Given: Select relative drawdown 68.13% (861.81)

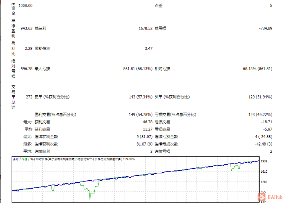Looking at the screenshot, I should (x=257, y=69).
